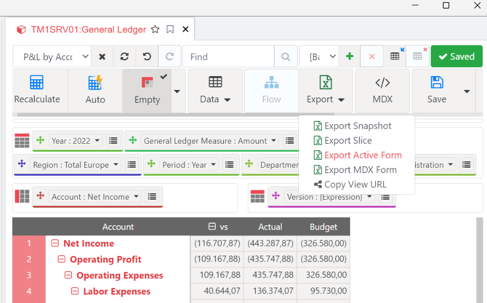Image resolution: width=487 pixels, height=303 pixels.
Task: Click the green plus add icon
Action: [349, 56]
